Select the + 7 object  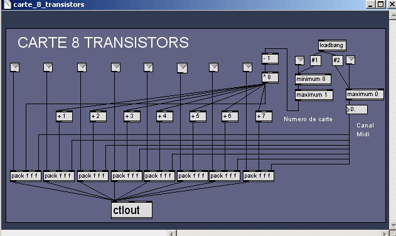264,117
